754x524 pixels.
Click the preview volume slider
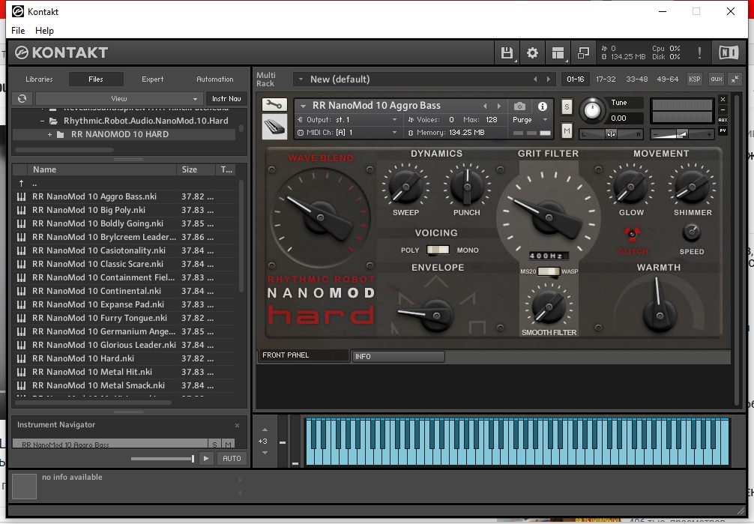point(163,459)
